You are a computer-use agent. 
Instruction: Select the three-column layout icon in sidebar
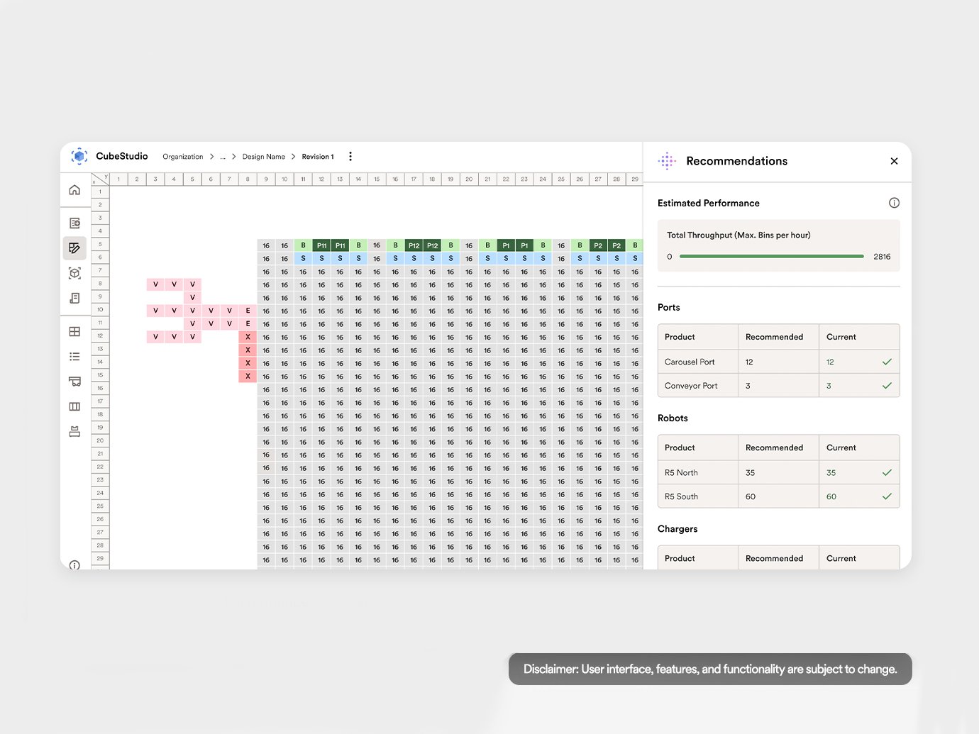(74, 406)
